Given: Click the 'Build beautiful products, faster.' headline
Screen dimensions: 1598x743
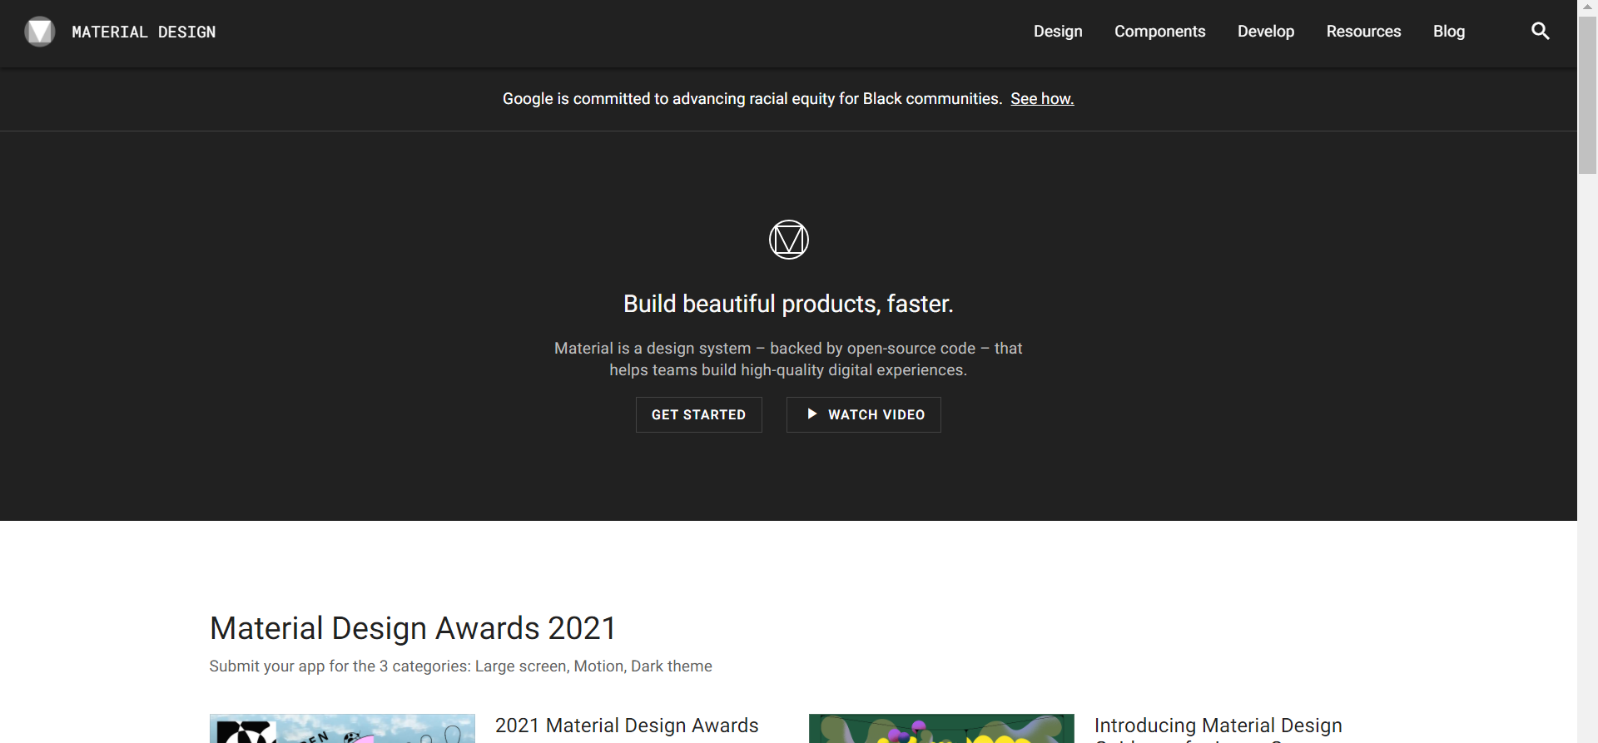Looking at the screenshot, I should click(x=788, y=304).
